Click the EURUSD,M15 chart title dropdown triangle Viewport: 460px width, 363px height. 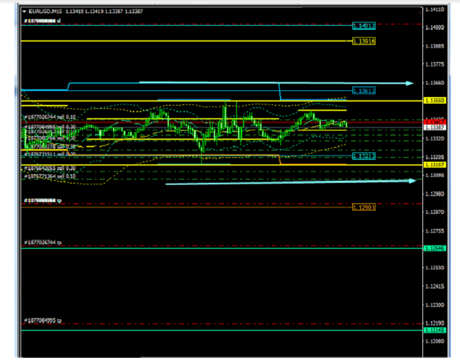(x=24, y=11)
